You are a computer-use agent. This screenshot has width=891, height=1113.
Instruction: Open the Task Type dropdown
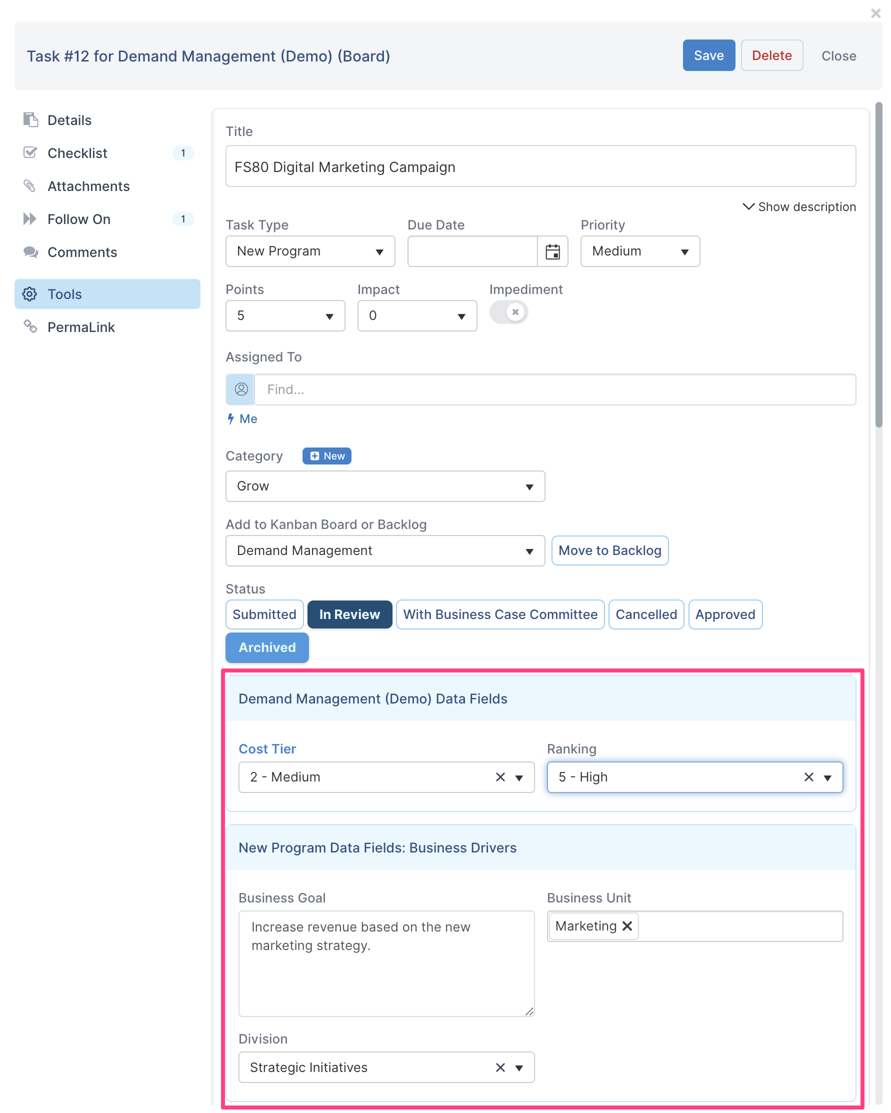[x=310, y=251]
